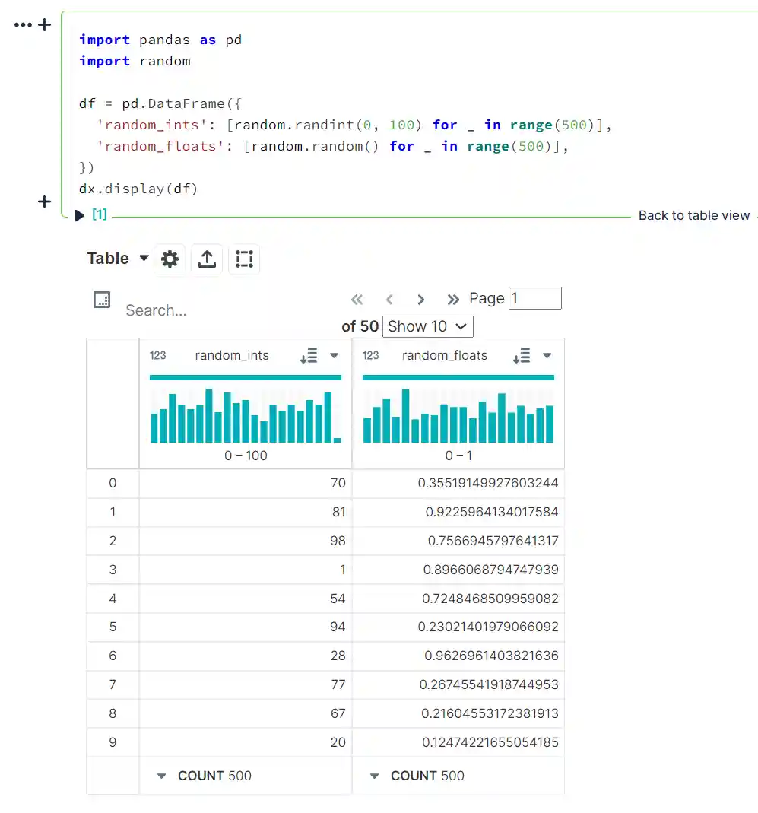Run cell 1 with the play icon
Image resolution: width=758 pixels, height=813 pixels.
(80, 216)
